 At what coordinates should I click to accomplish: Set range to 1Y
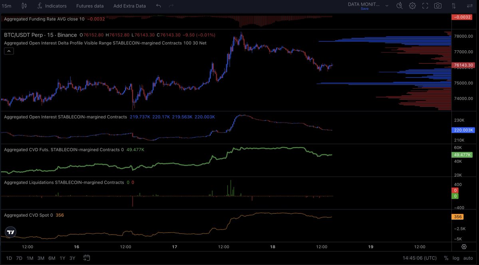63,258
